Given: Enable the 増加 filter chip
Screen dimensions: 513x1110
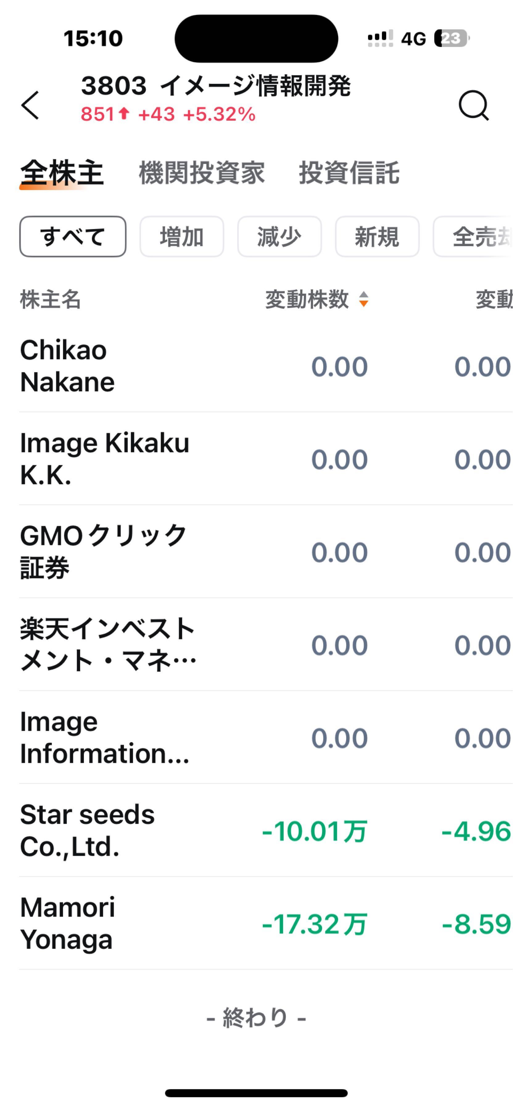Looking at the screenshot, I should pyautogui.click(x=181, y=236).
